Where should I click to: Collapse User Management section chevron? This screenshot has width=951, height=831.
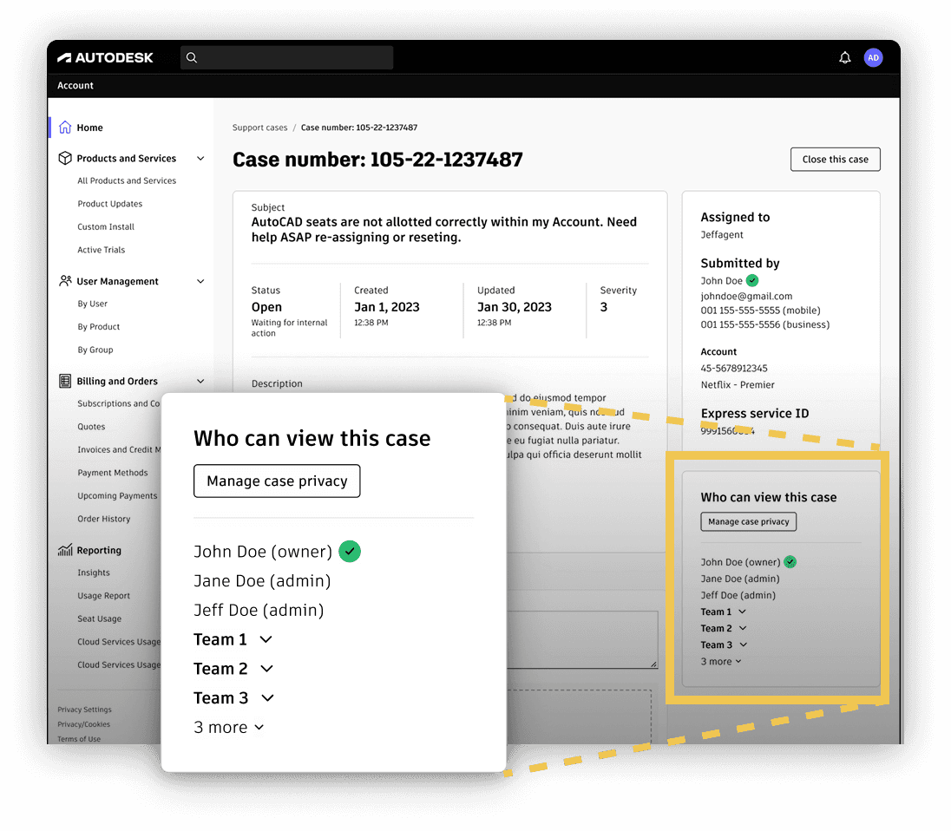point(200,281)
